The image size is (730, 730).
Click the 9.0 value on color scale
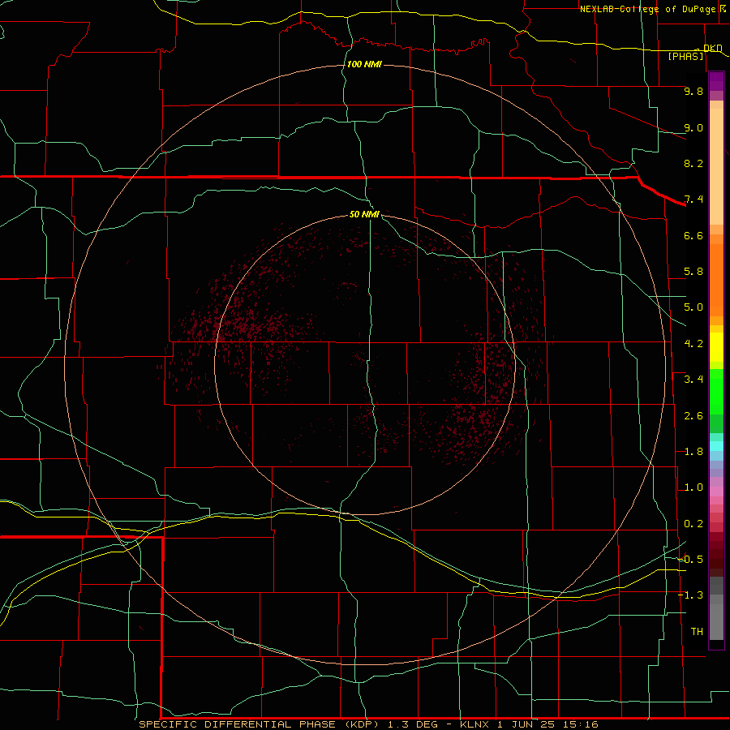[693, 127]
